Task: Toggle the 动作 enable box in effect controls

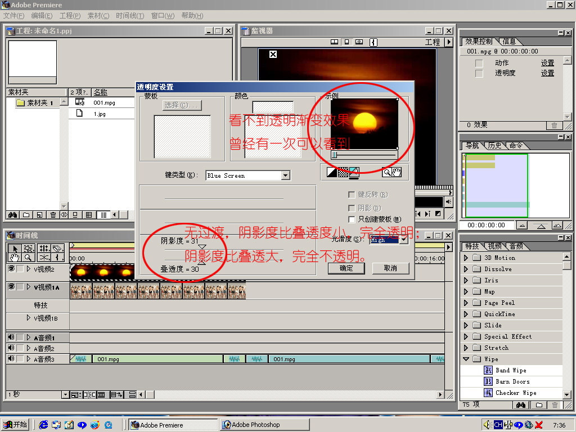Action: point(479,63)
